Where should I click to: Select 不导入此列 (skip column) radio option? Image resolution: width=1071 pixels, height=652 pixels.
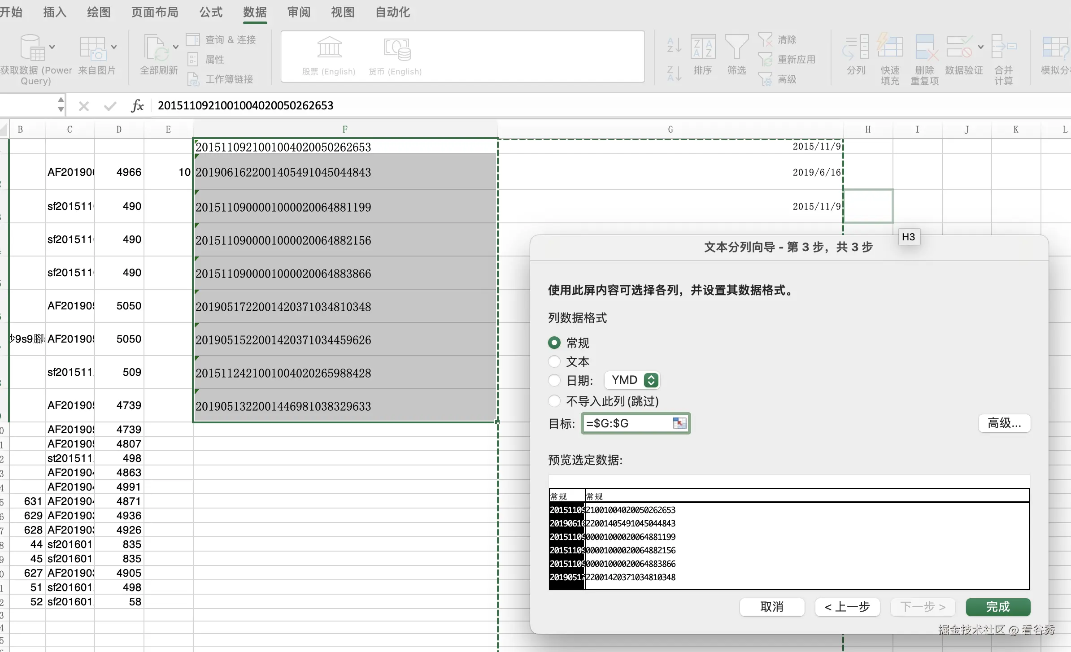tap(554, 400)
